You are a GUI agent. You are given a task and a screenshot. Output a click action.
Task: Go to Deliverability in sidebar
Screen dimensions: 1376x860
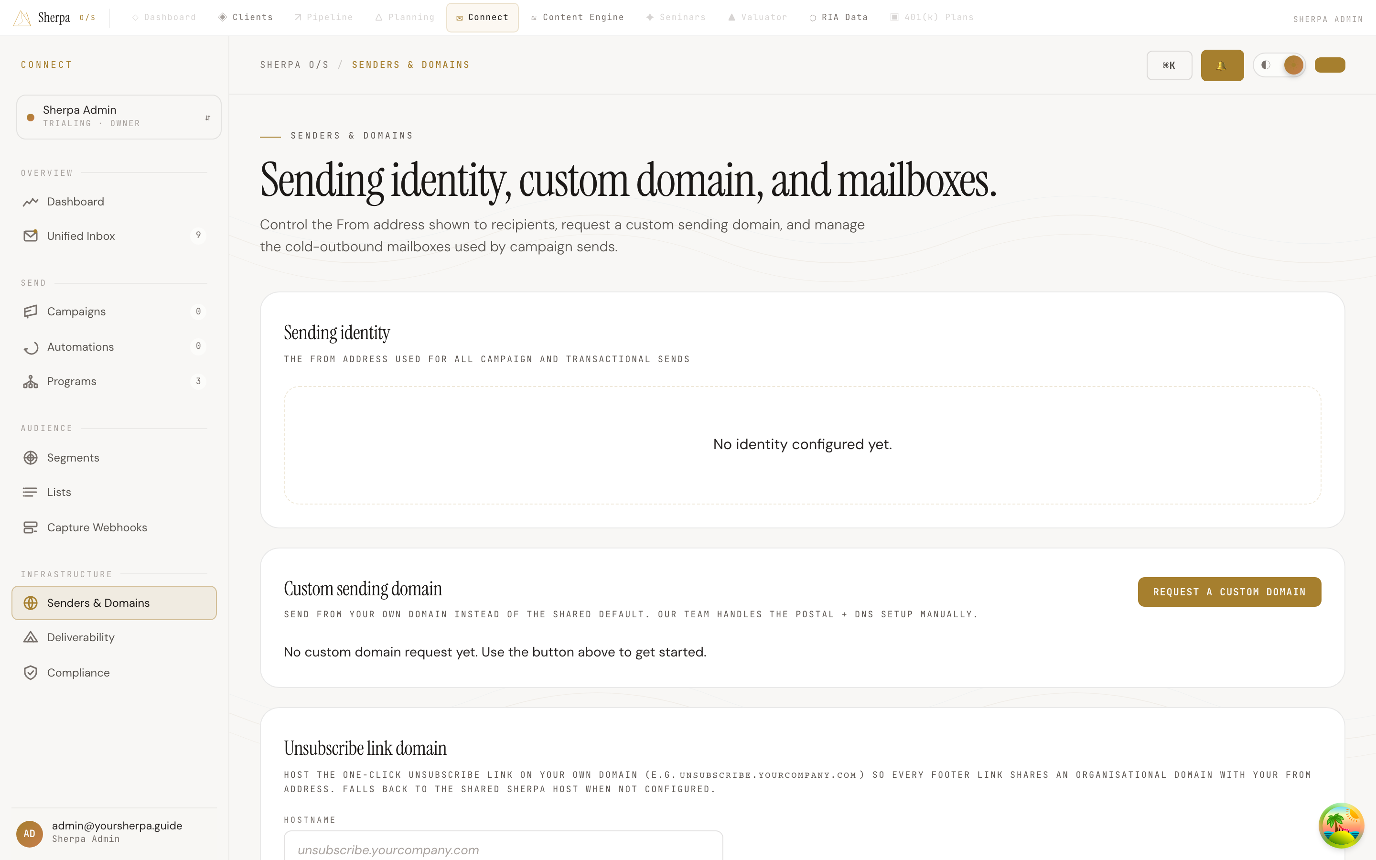[x=114, y=638]
